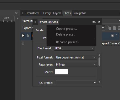Image resolution: width=120 pixels, height=100 pixels.
Task: Choose Create preset… from the menu
Action: click(66, 29)
